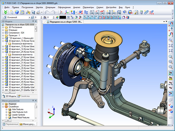Open the Чертёж menu

39,7
